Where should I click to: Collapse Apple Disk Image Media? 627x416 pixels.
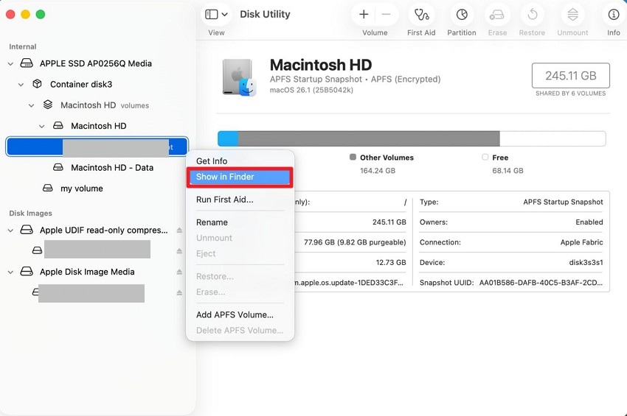(x=11, y=272)
